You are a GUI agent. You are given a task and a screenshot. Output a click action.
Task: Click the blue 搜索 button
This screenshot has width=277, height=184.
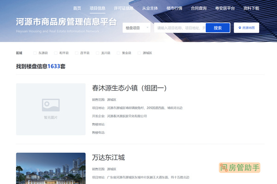coord(218,28)
